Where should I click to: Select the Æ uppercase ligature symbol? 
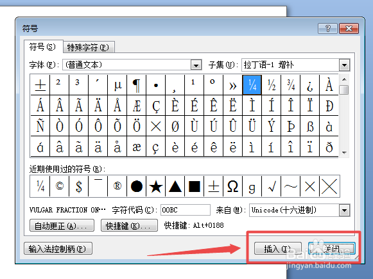coord(137,106)
